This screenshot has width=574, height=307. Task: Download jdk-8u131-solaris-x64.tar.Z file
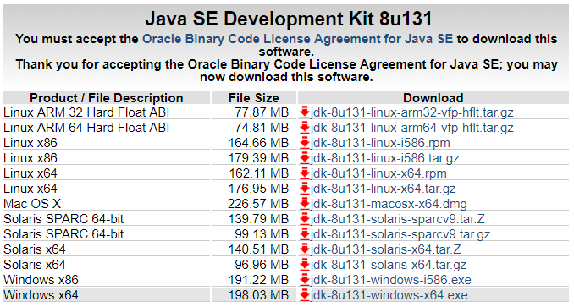point(385,249)
